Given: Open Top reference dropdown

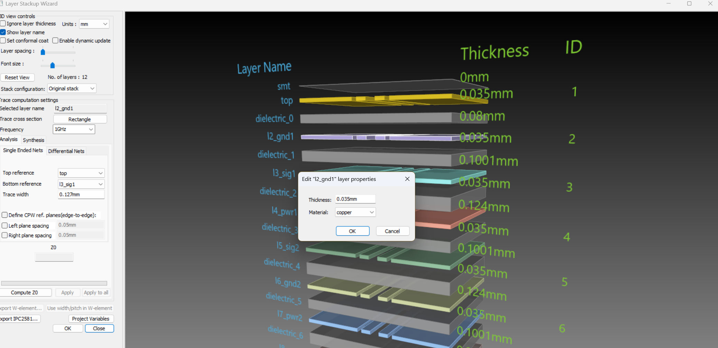Looking at the screenshot, I should point(81,173).
